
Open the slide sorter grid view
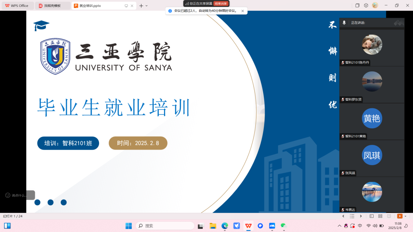pos(380,216)
